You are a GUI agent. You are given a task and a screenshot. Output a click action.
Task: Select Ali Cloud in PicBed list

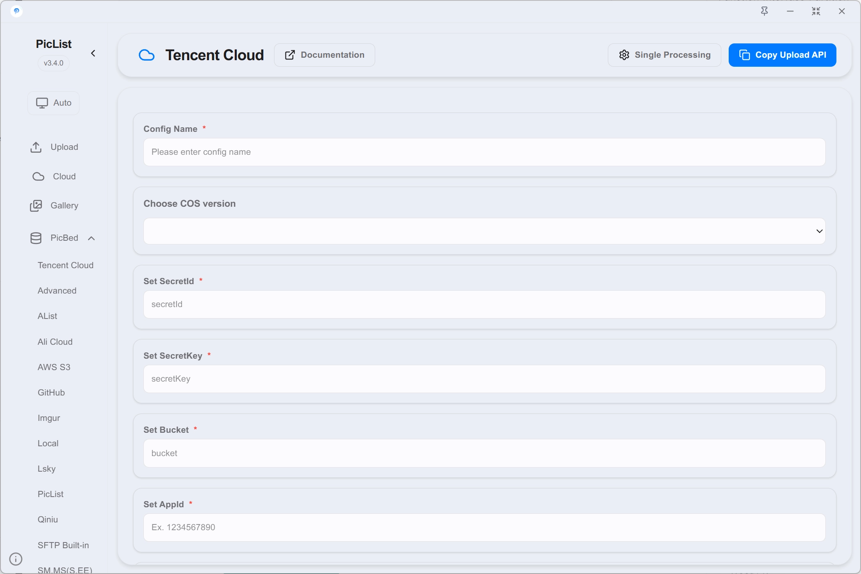pos(55,342)
